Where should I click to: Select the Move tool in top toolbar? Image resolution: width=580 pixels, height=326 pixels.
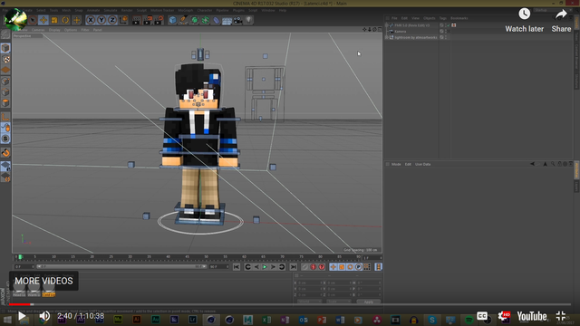(43, 20)
